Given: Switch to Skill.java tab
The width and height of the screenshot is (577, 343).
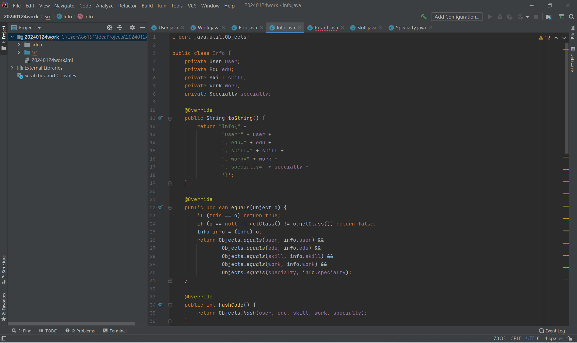Looking at the screenshot, I should [x=366, y=28].
